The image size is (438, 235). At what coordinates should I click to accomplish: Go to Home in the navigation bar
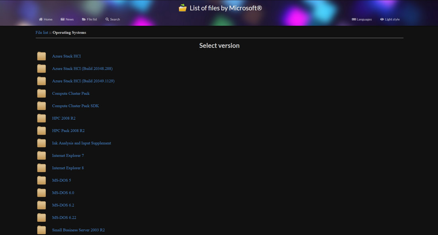(x=46, y=19)
